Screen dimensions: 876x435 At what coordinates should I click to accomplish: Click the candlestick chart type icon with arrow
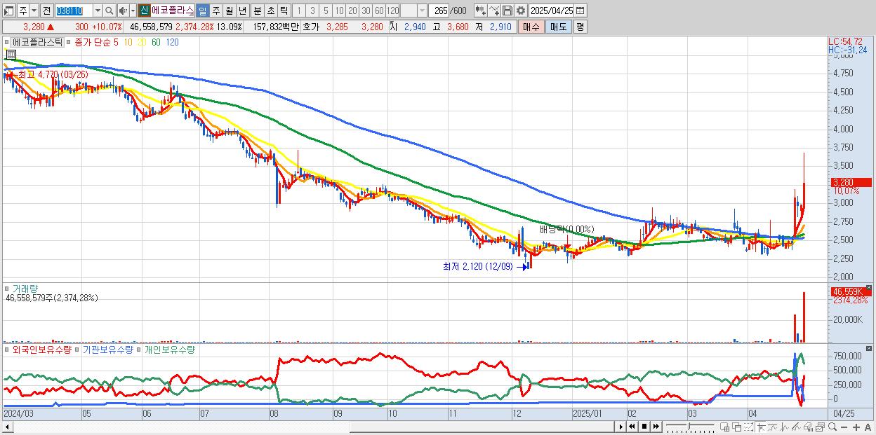click(x=481, y=11)
